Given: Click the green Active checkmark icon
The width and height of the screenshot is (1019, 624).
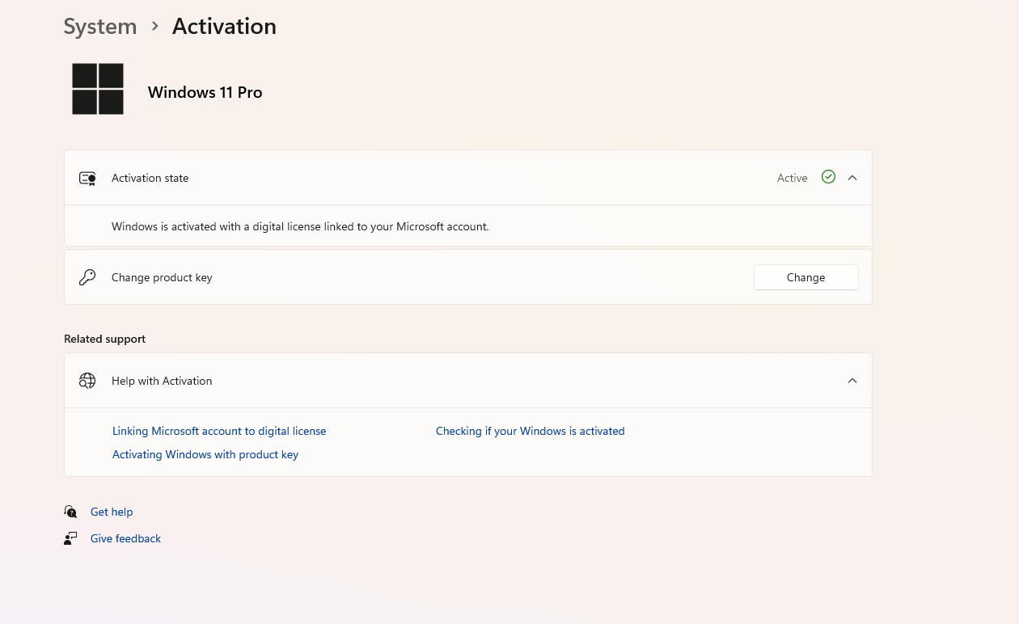Looking at the screenshot, I should [x=828, y=177].
